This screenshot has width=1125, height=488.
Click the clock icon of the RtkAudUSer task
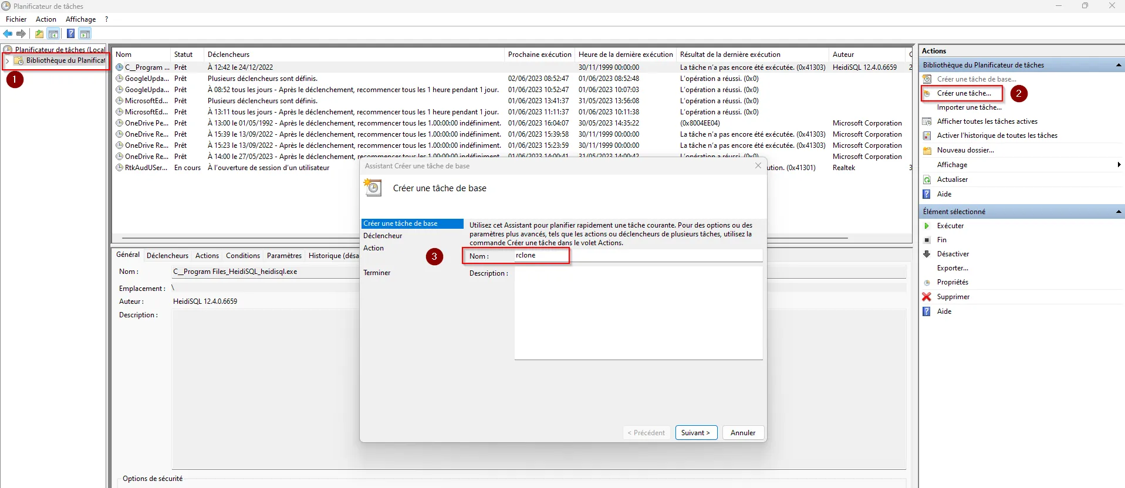pos(120,168)
